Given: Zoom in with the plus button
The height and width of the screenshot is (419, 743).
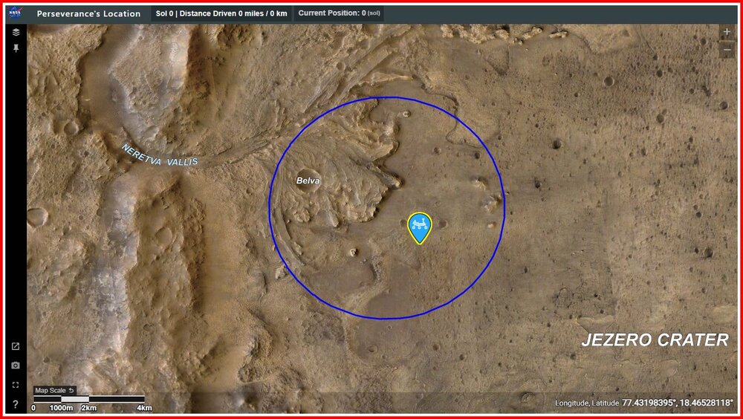Looking at the screenshot, I should click(727, 32).
